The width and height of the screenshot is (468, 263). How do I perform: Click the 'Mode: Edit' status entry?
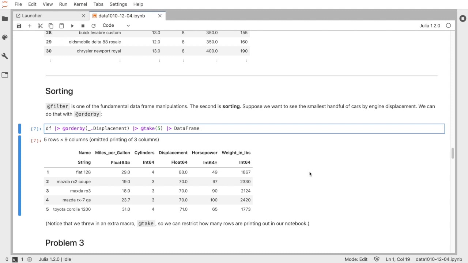click(x=356, y=259)
